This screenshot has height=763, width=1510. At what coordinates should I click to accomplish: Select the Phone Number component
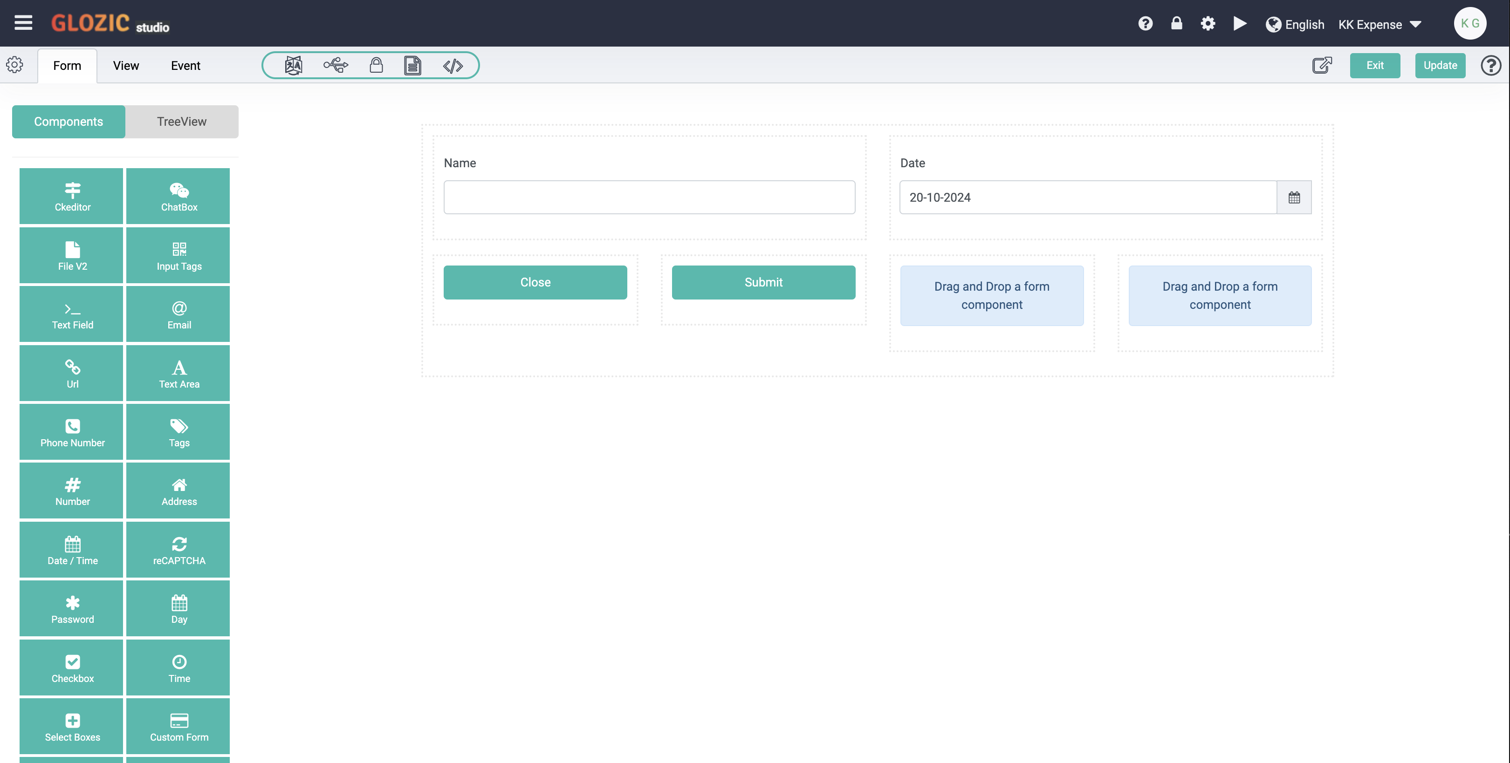pyautogui.click(x=71, y=432)
